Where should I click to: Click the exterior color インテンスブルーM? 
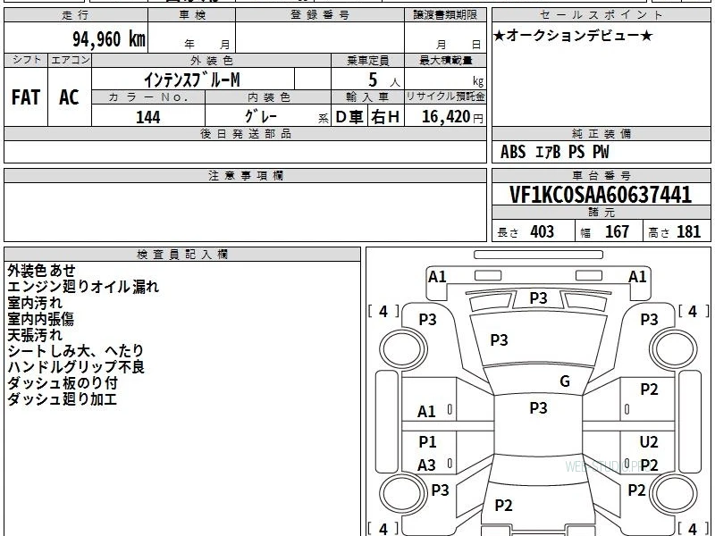(191, 80)
